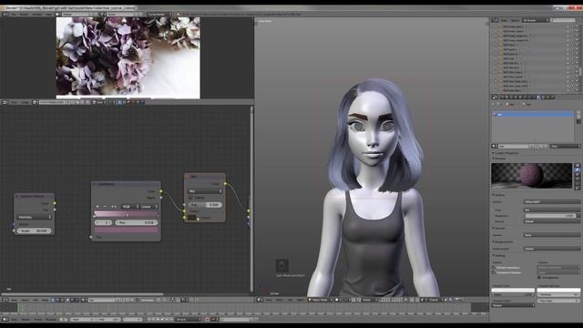Toggle Transparent Shadows checkbox

(494, 272)
